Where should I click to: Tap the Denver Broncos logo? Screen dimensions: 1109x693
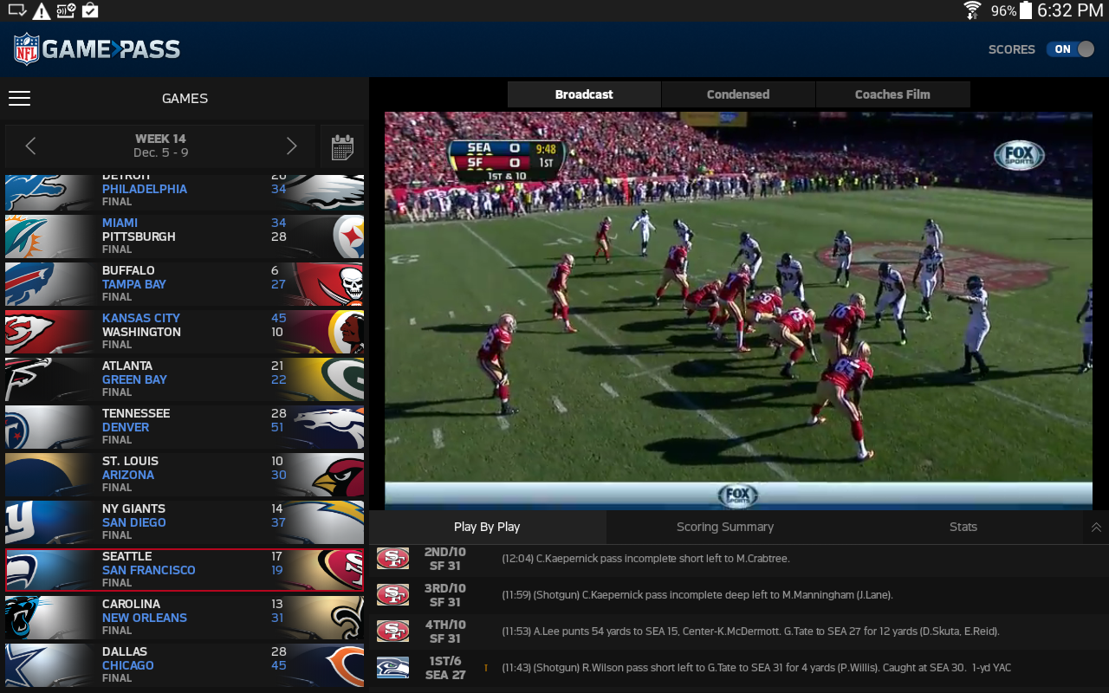click(329, 427)
